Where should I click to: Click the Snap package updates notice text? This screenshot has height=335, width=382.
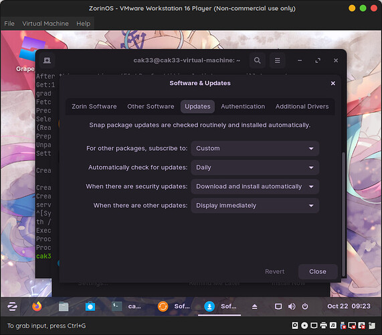tap(200, 125)
